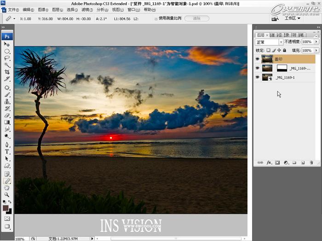Toggle lock all
322x241 pixels.
click(x=284, y=50)
